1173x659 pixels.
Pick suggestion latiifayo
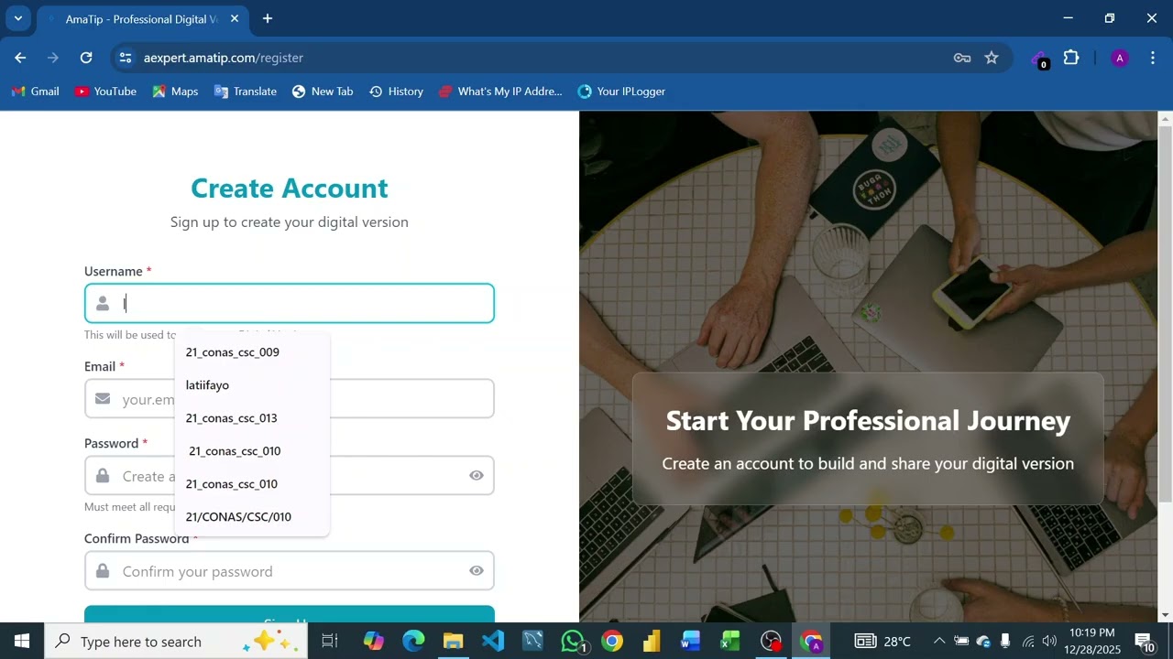coord(252,385)
